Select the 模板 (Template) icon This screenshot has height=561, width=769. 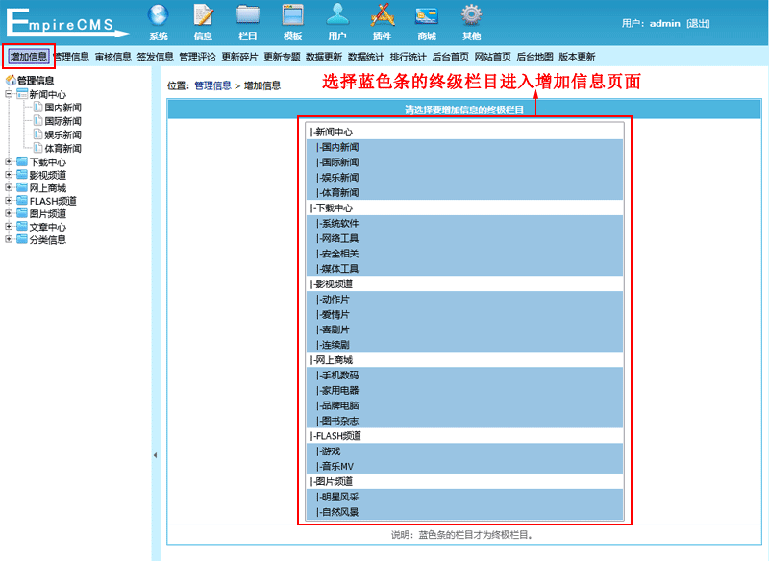click(292, 15)
